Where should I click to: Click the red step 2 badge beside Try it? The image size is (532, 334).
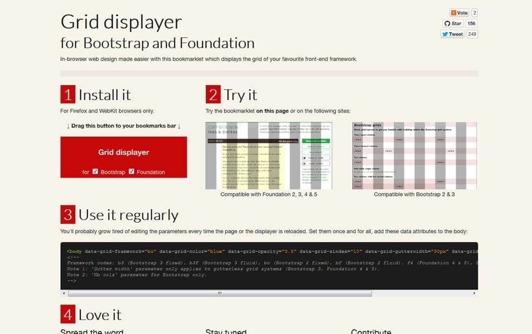tap(214, 94)
